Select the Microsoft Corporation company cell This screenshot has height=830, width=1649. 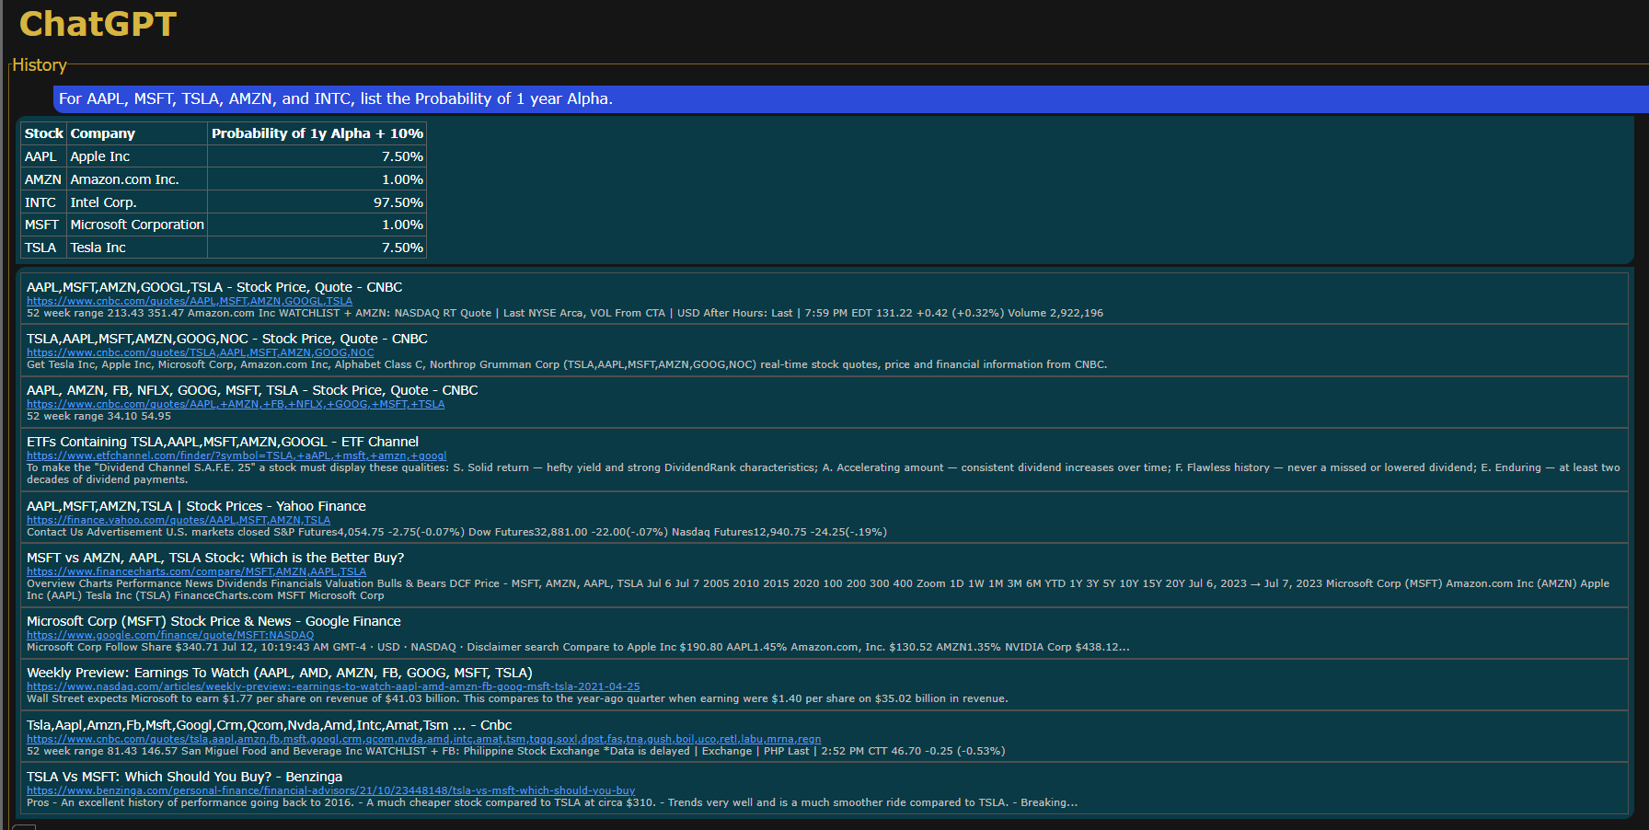[137, 225]
